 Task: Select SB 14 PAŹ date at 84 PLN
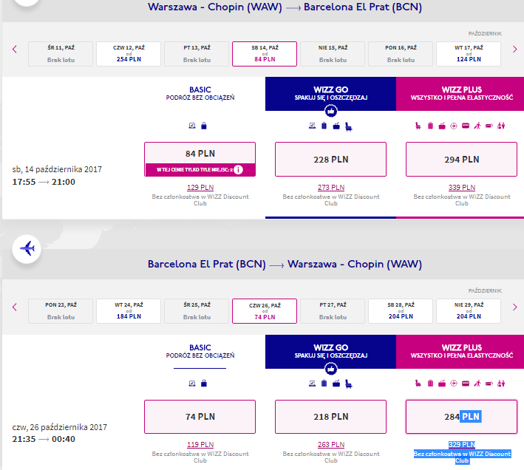(265, 54)
